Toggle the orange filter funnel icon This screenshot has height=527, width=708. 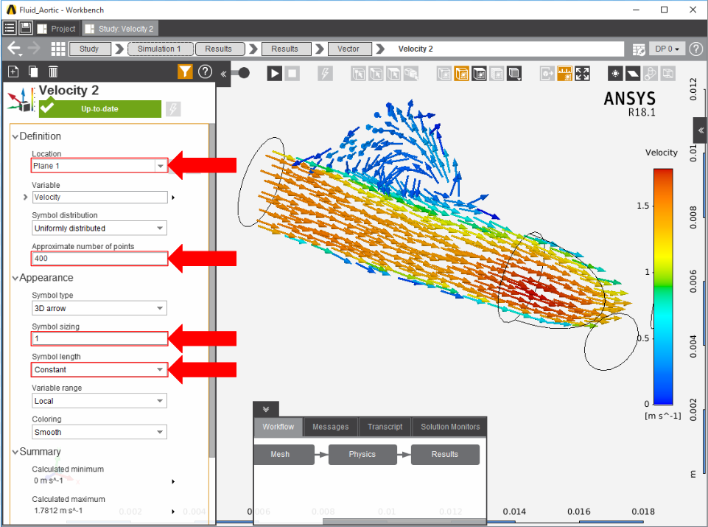[185, 71]
